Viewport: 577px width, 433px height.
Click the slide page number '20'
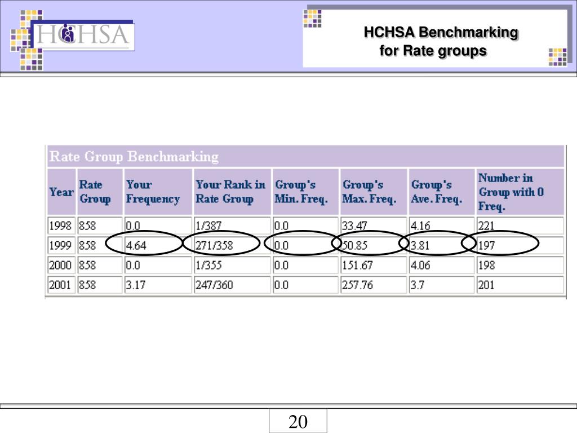[298, 422]
